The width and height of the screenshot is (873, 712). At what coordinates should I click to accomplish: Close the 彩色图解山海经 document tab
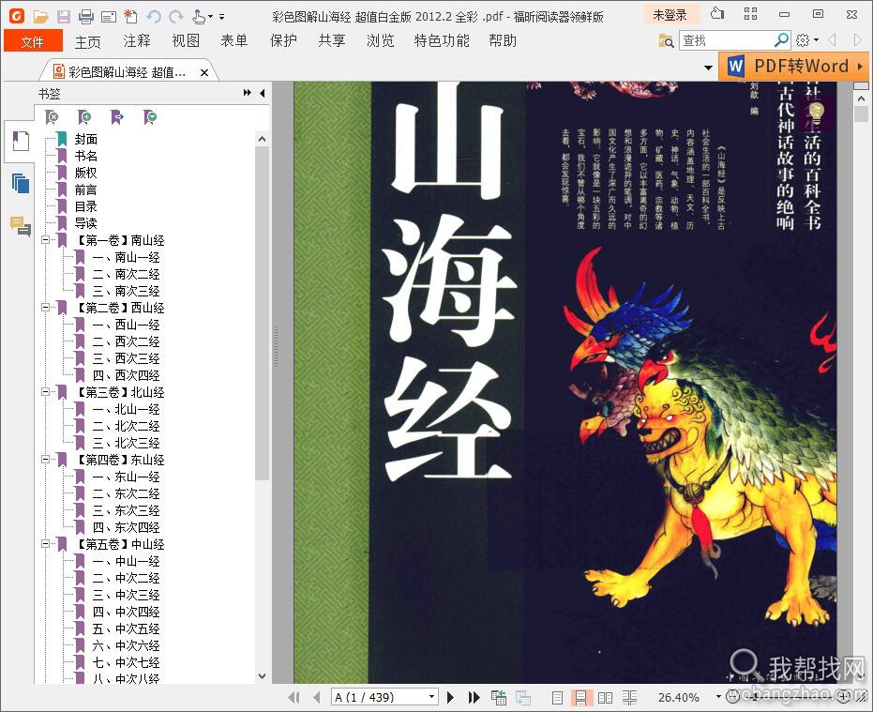point(204,72)
